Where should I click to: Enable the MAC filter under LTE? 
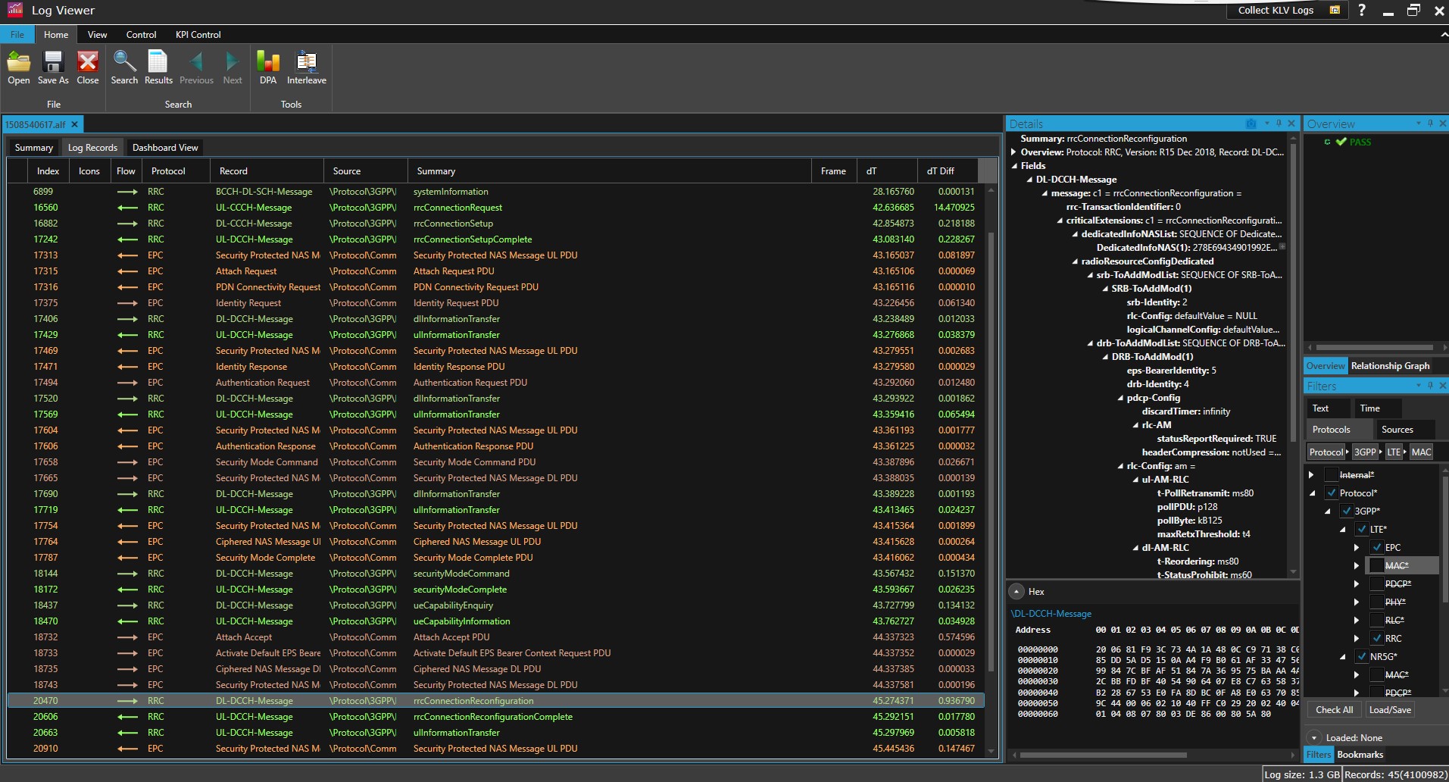pos(1376,565)
